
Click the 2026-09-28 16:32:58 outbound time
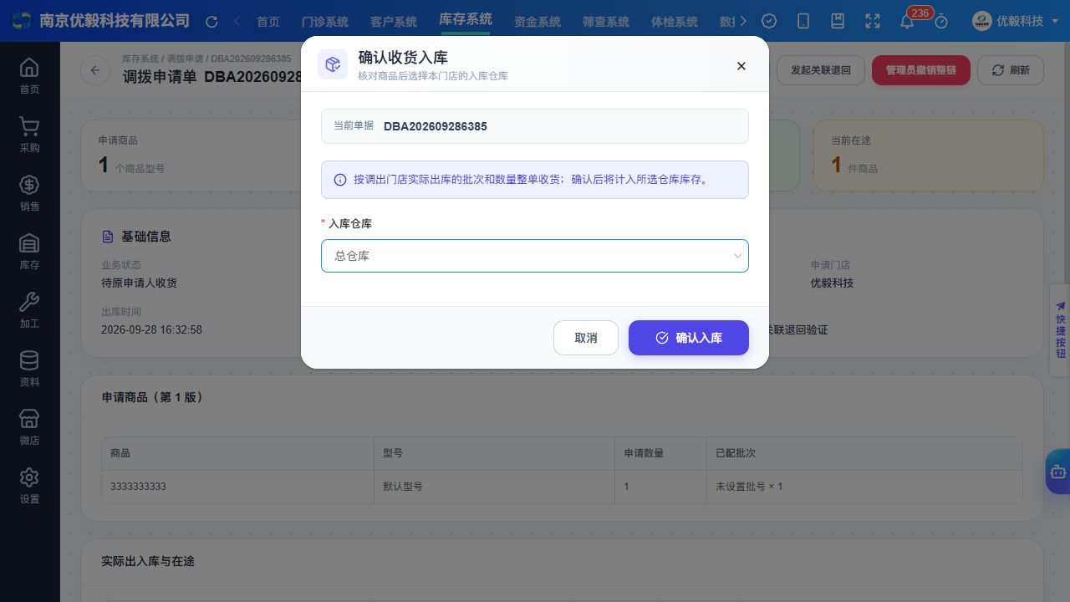(151, 329)
